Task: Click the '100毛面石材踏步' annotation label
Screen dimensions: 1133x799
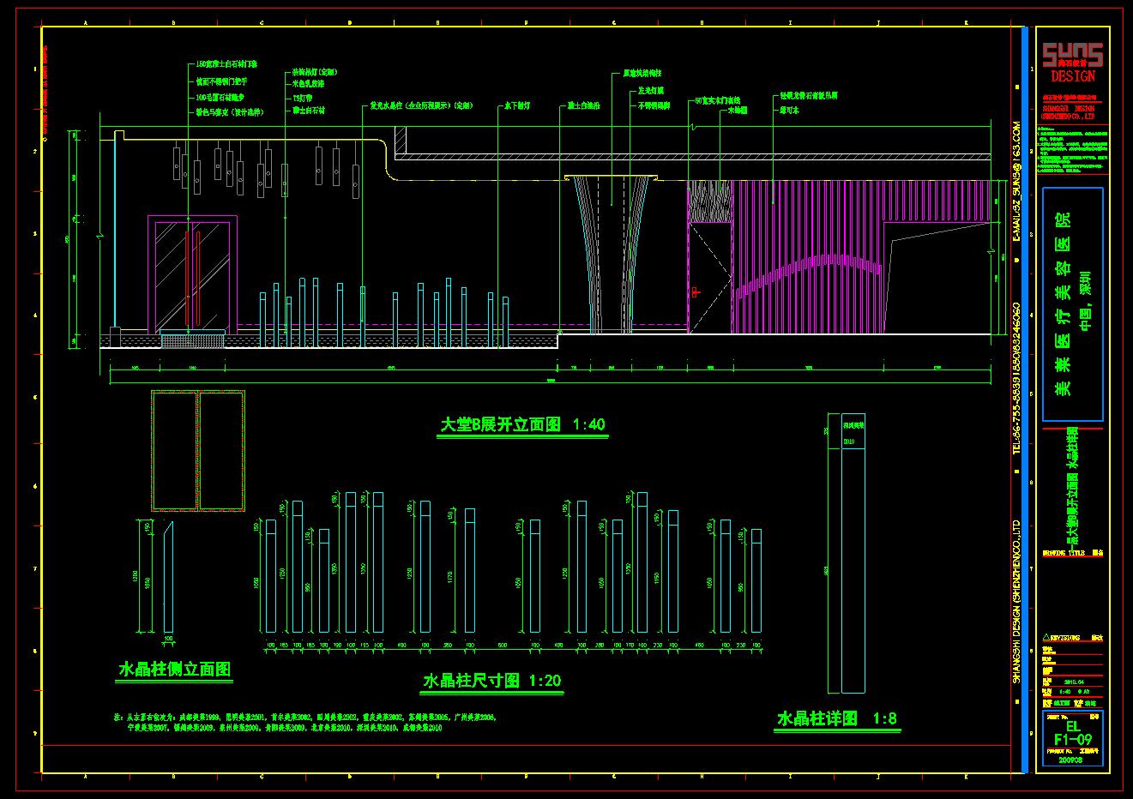Action: pos(220,98)
